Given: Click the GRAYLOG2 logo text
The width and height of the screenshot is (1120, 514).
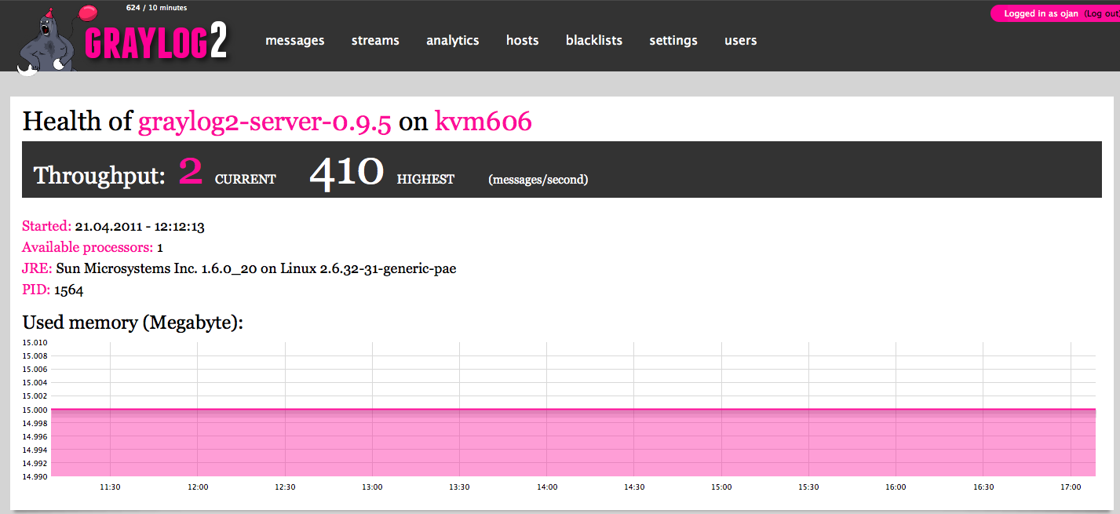Looking at the screenshot, I should click(x=155, y=44).
